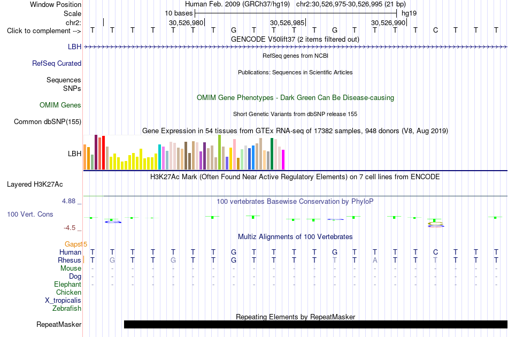Click the magenta bar ending GTEx expression chart
508x337 pixels.
[x=283, y=160]
